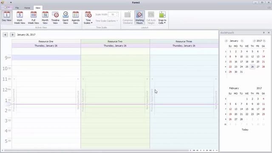This screenshot has width=272, height=153.
Task: Open the Snap to Cells dropdown
Action: [x=162, y=18]
